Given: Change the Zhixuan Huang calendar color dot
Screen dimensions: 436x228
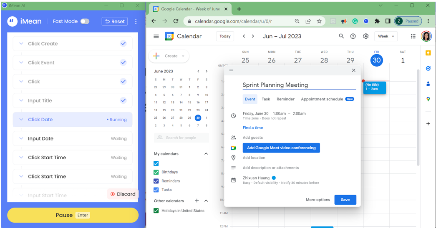Looking at the screenshot, I should click(274, 178).
